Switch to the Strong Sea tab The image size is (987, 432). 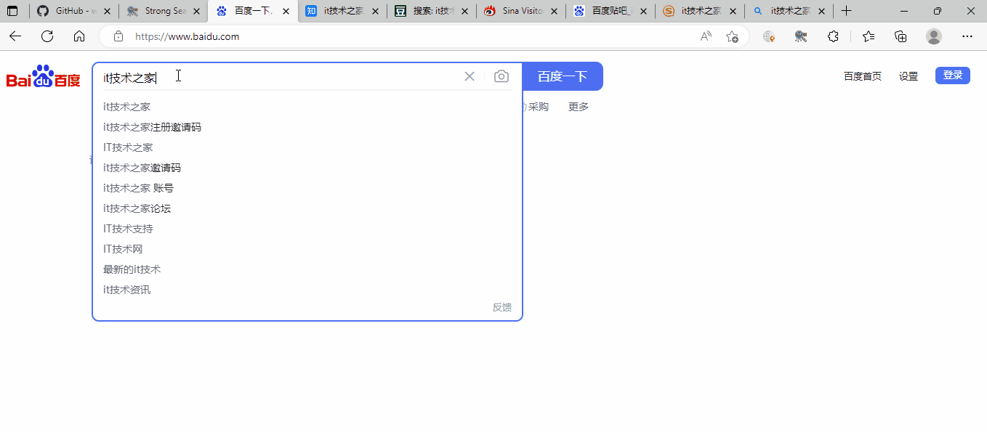pyautogui.click(x=164, y=12)
